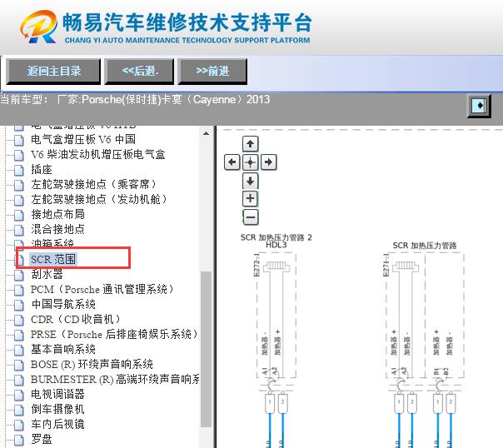Image resolution: width=503 pixels, height=448 pixels.
Task: Click the document icon beside 插座
Action: [19, 170]
